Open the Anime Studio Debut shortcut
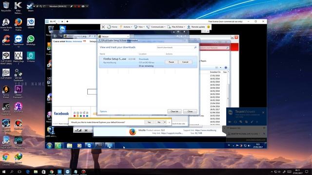 tap(6, 24)
